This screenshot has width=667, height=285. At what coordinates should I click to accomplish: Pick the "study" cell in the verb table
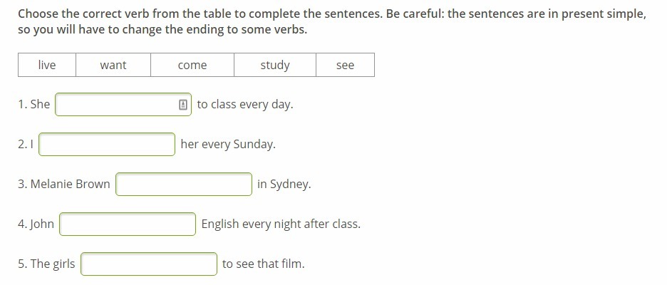coord(275,66)
